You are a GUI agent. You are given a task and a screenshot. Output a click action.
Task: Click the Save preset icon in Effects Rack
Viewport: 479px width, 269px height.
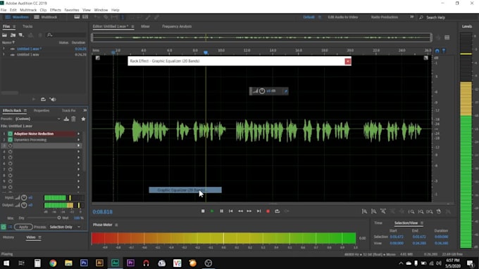point(66,119)
